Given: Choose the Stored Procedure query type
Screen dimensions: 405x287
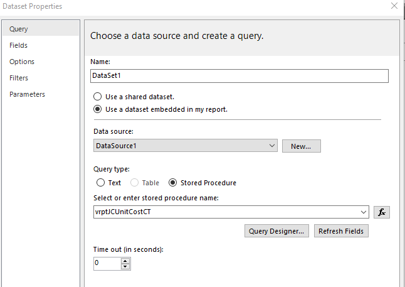Looking at the screenshot, I should tap(173, 183).
